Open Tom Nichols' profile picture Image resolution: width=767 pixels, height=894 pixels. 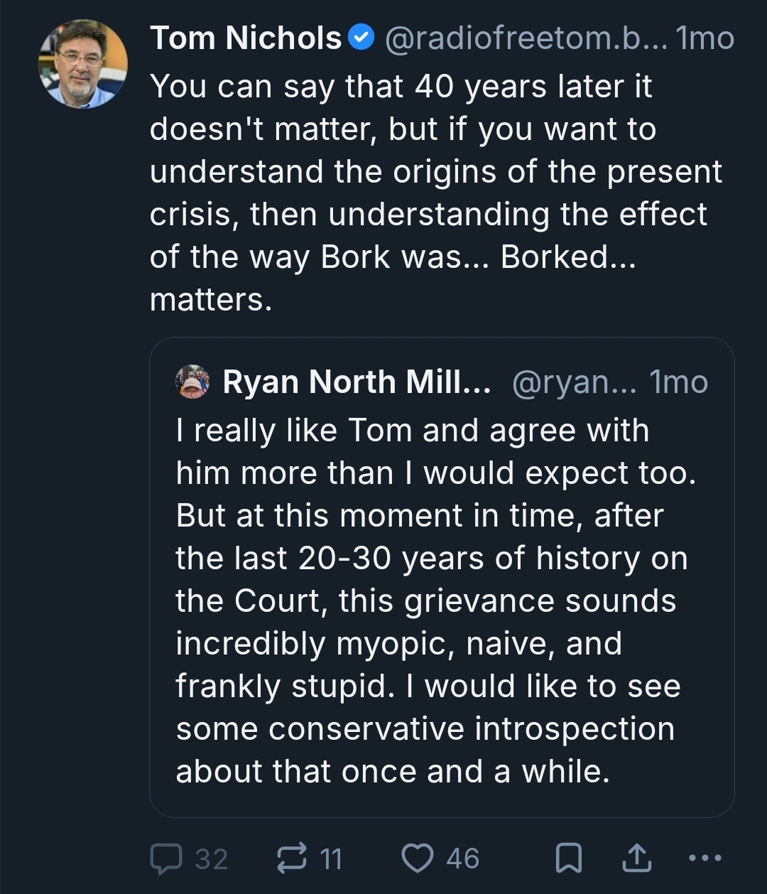(x=83, y=64)
